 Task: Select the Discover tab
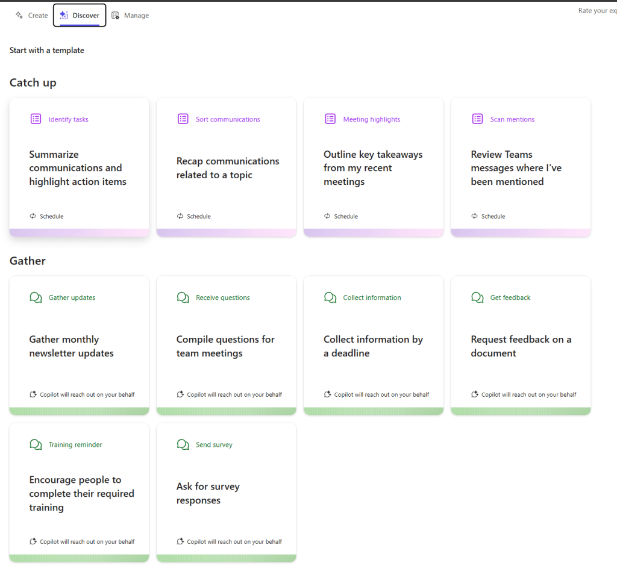point(80,16)
